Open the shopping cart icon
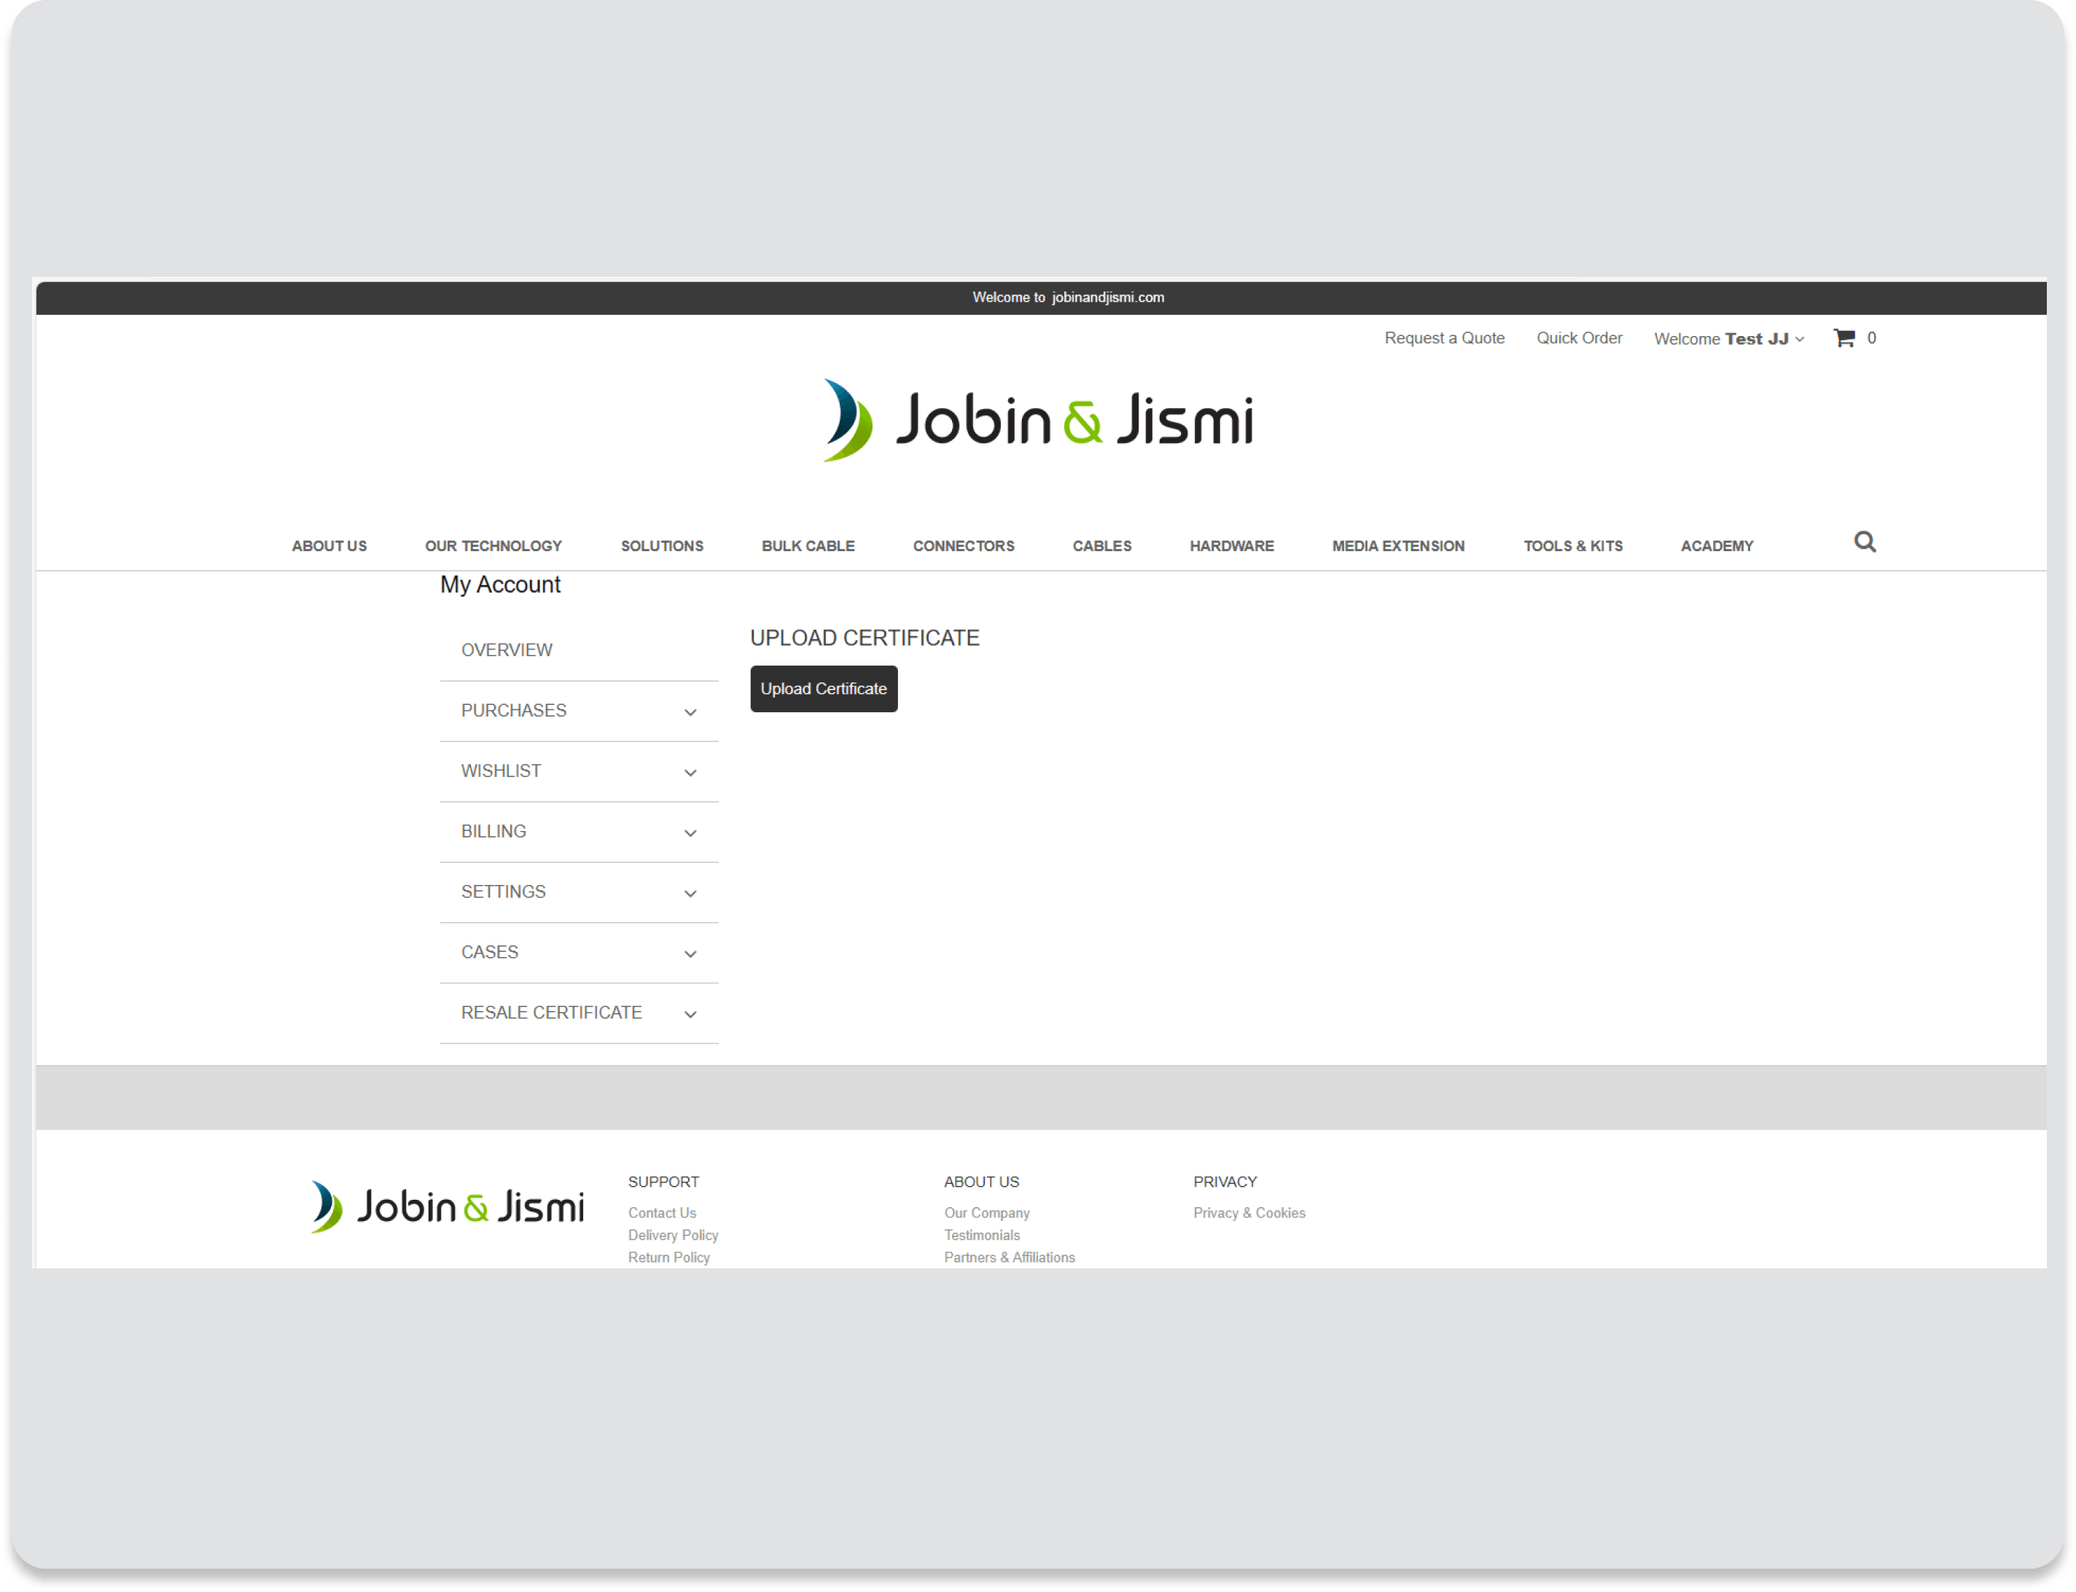Image resolution: width=2076 pixels, height=1592 pixels. [1846, 337]
